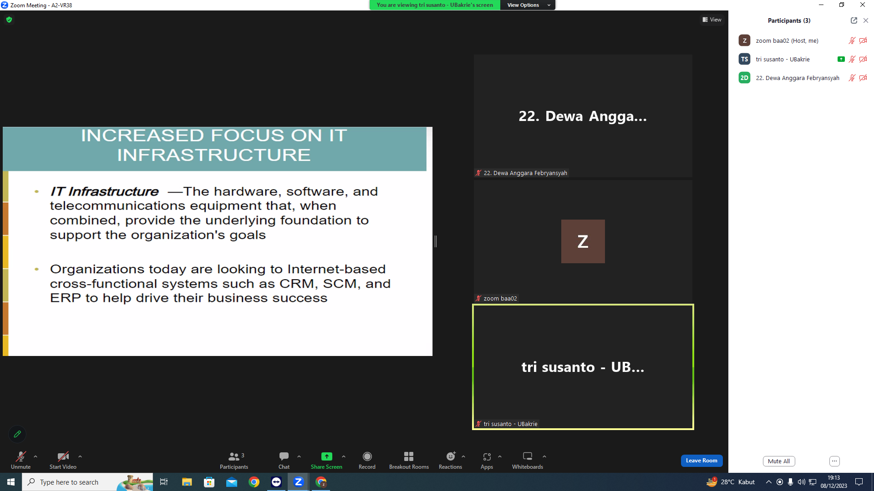This screenshot has height=491, width=874.
Task: Select the zoom baa02 Z video tile
Action: (x=583, y=241)
